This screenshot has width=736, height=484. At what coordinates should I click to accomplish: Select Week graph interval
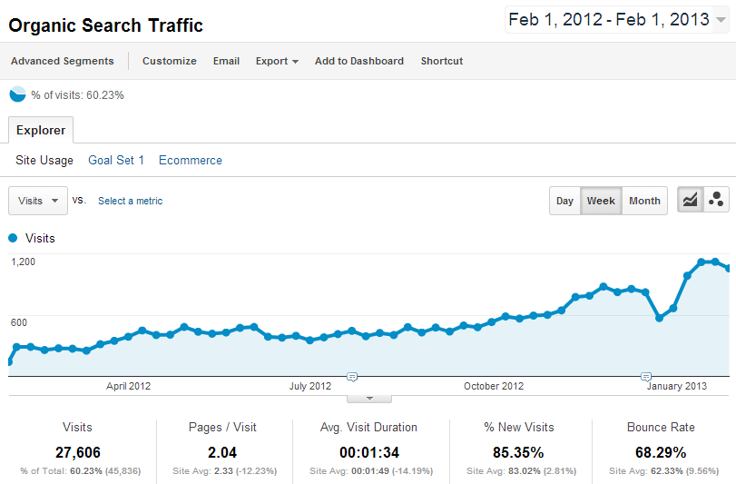click(x=601, y=201)
